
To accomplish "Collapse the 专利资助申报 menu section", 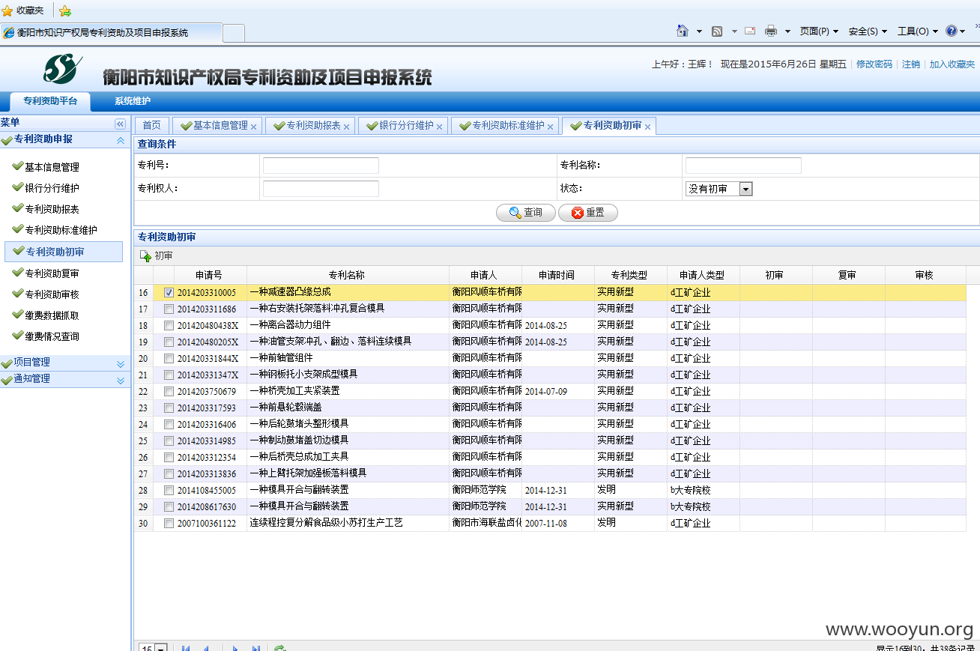I will (x=120, y=140).
